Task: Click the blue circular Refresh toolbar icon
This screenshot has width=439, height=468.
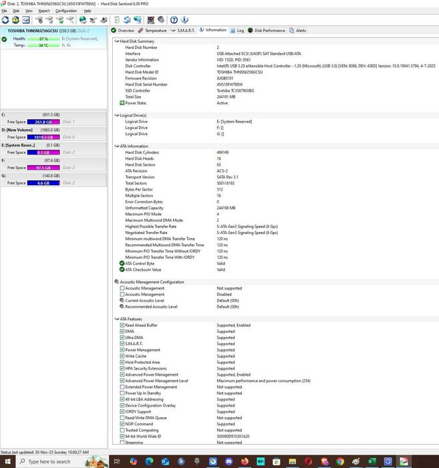Action: (x=5, y=20)
